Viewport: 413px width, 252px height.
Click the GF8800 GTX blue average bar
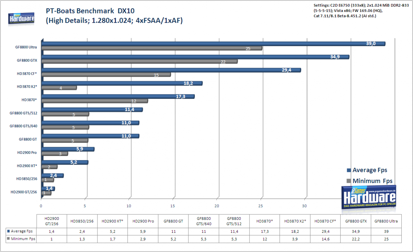coord(195,57)
